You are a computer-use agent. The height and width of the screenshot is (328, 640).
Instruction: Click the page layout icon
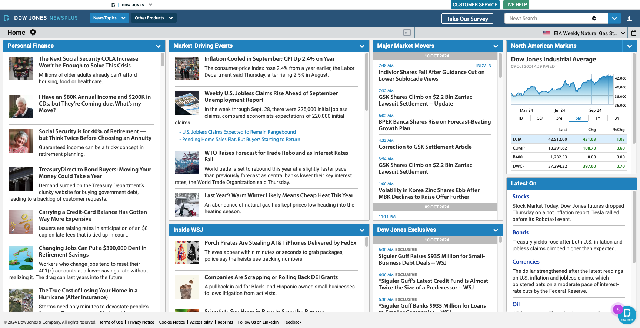coord(407,33)
